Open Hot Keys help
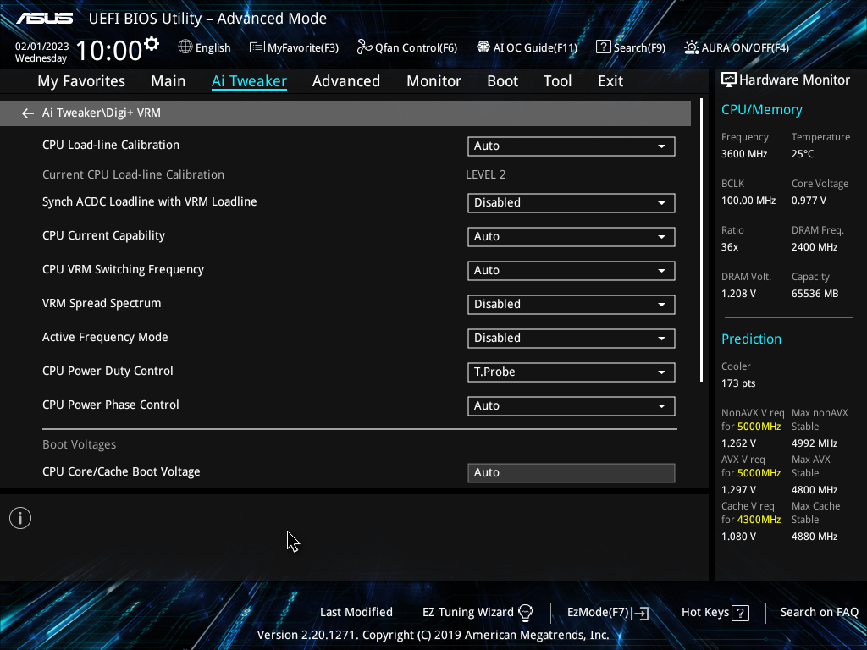 pyautogui.click(x=705, y=613)
